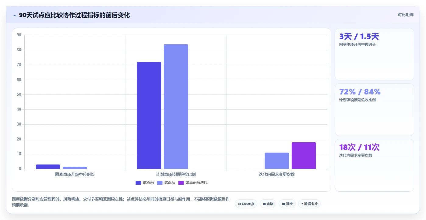Select the 数据卡片 chip

[309, 204]
